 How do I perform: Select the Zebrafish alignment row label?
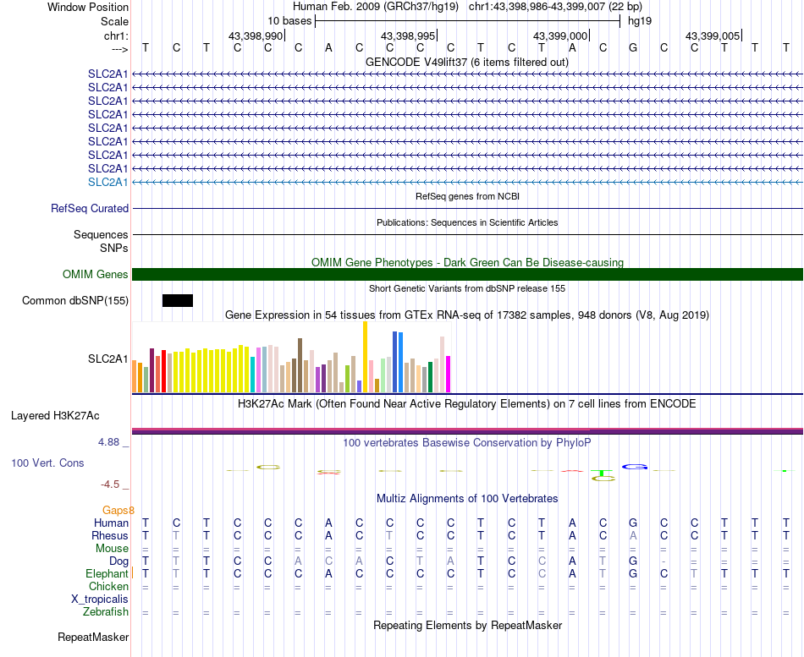coord(106,611)
